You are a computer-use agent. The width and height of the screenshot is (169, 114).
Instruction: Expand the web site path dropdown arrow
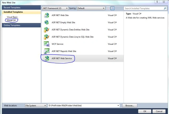[118, 105]
